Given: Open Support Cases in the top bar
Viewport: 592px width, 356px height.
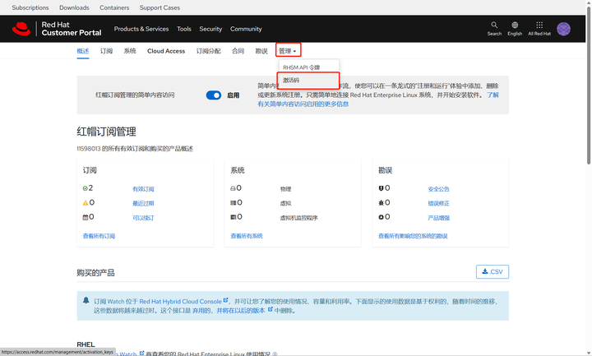Looking at the screenshot, I should tap(160, 7).
